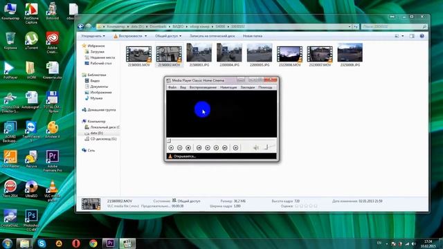Open the Воспроизведение menu in the player
This screenshot has width=443, height=249.
(203, 87)
